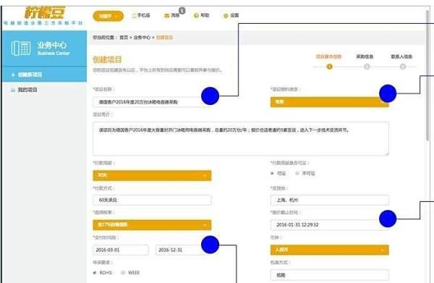The image size is (434, 283).
Task: Click the payment method field with 60天承兑
Action: click(x=152, y=200)
